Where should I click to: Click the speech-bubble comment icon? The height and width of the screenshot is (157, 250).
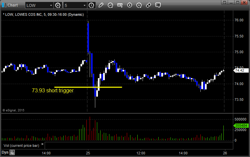click(158, 5)
